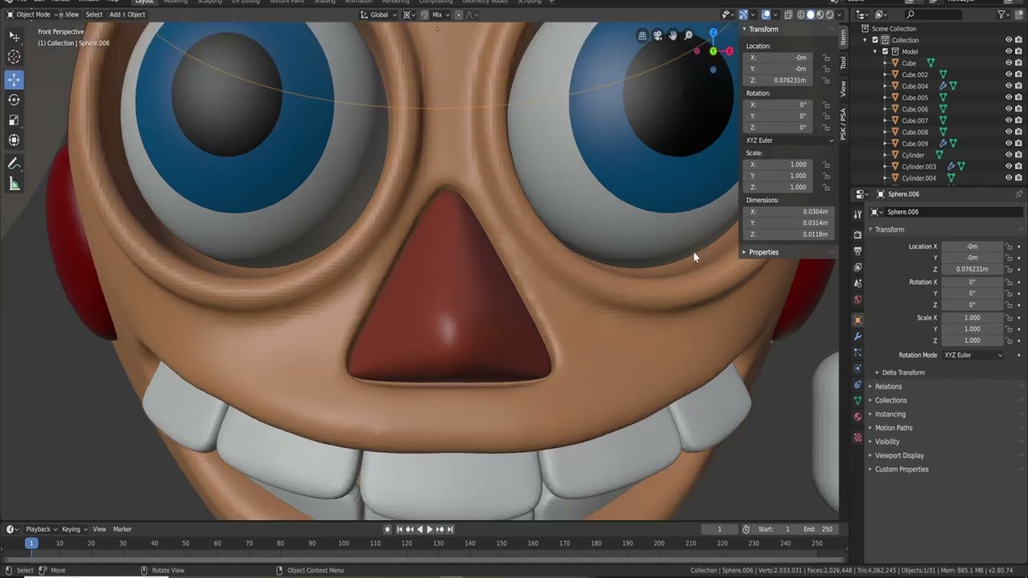The image size is (1028, 578).
Task: Select the Cursor tool in the toolbar
Action: 14,57
